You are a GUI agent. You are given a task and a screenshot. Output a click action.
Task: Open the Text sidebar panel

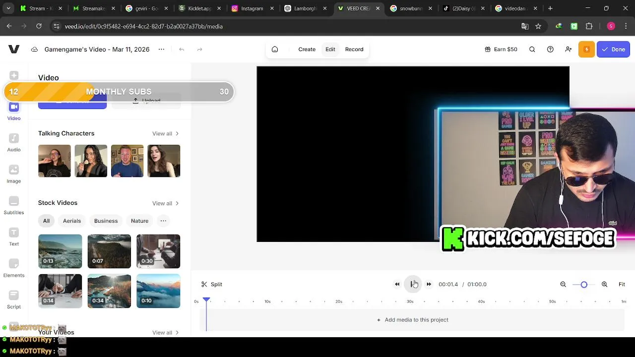tap(14, 237)
